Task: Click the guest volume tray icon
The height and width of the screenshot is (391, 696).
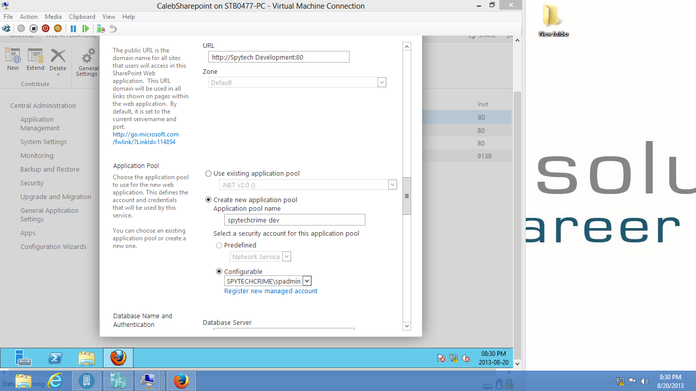Action: pos(465,358)
